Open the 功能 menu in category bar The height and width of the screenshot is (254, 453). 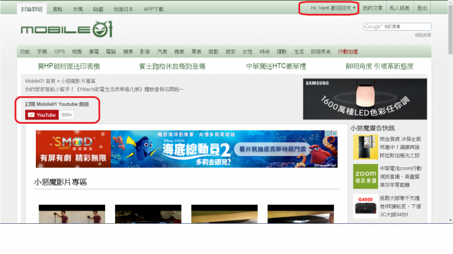[25, 52]
